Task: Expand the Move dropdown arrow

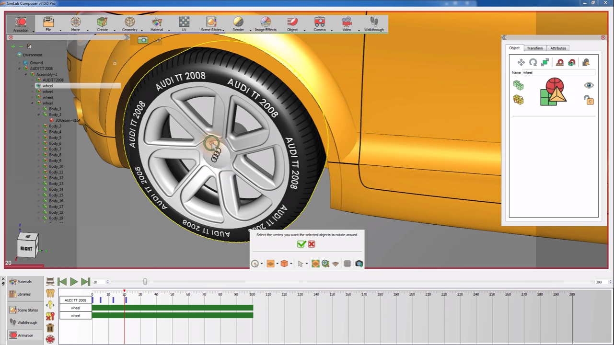Action: point(88,30)
